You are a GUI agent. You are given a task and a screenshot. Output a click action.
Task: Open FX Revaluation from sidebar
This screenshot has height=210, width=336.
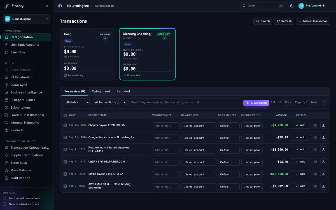click(27, 77)
